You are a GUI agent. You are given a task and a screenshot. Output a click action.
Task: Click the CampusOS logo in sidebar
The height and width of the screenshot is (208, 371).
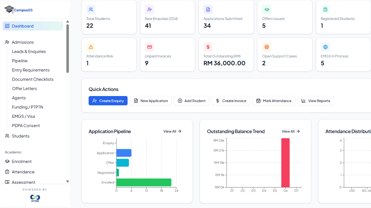[x=19, y=10]
